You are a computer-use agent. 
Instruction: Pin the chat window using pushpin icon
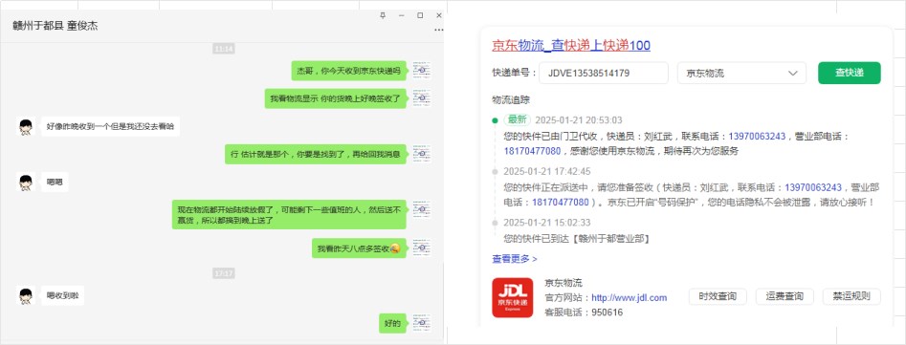[383, 15]
